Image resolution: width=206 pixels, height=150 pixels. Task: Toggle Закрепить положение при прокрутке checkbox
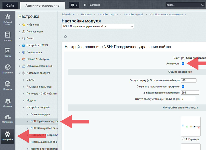click(183, 86)
